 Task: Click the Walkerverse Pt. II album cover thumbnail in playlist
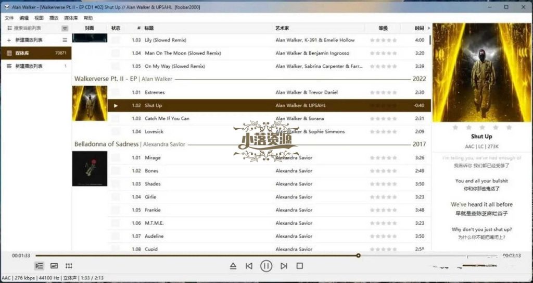[90, 104]
